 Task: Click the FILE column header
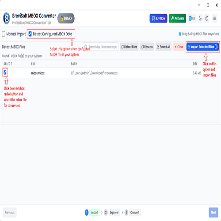pos(33,64)
